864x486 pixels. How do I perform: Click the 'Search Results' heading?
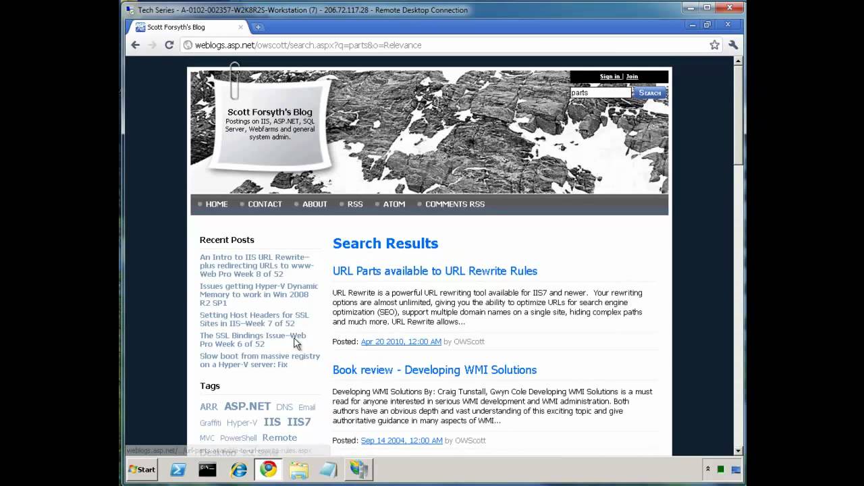pos(385,244)
